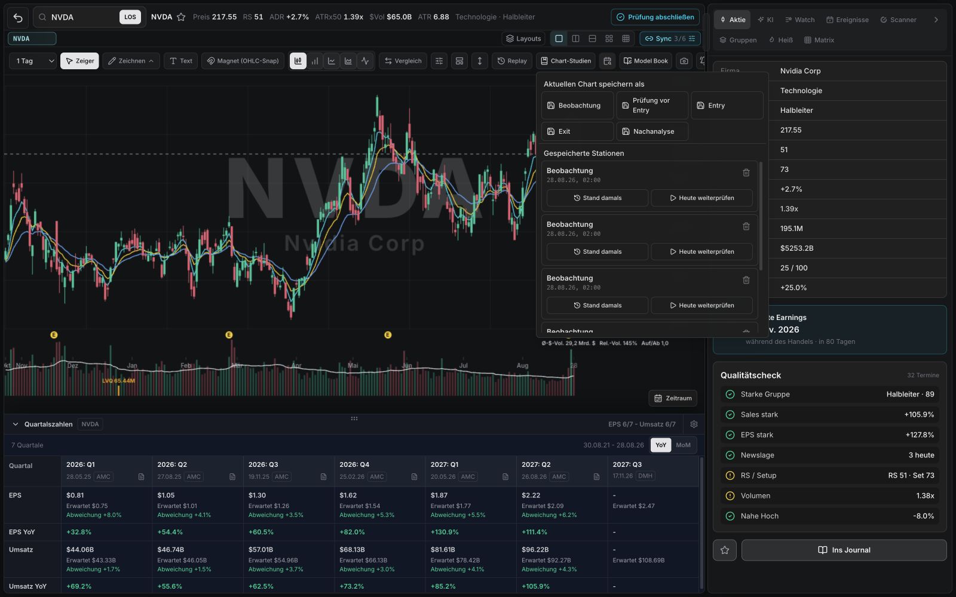Open the Watch tab

(x=799, y=20)
